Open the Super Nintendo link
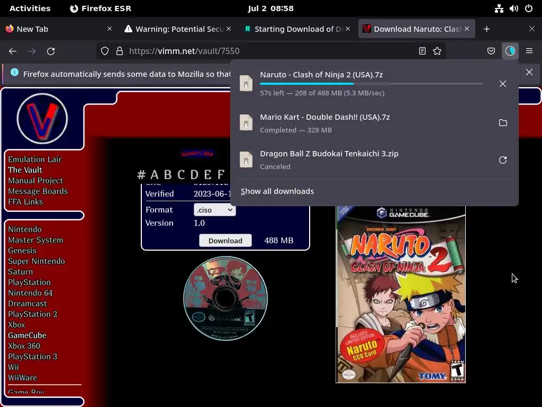 pyautogui.click(x=37, y=261)
